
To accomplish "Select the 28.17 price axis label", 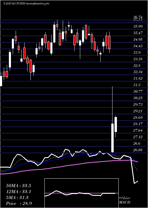I will pyautogui.click(x=138, y=124).
